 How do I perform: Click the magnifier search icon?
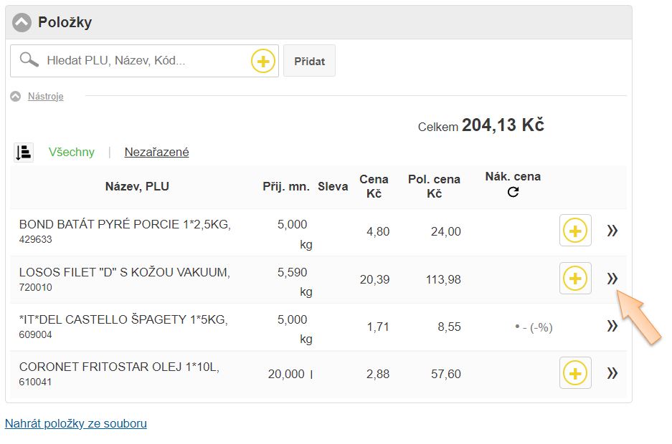pyautogui.click(x=29, y=60)
